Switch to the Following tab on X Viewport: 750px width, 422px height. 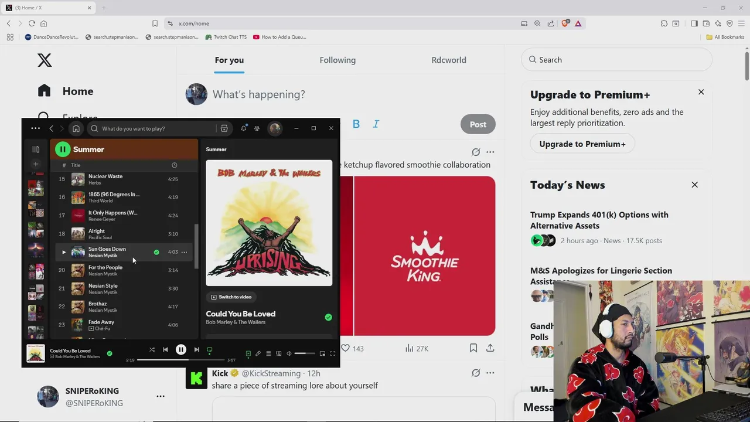click(337, 60)
